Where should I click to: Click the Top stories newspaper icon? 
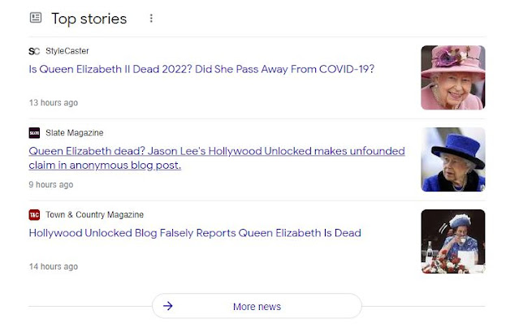click(x=36, y=17)
